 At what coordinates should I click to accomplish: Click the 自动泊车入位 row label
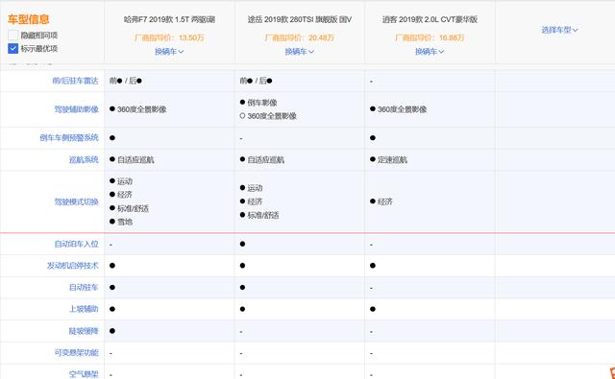(76, 244)
